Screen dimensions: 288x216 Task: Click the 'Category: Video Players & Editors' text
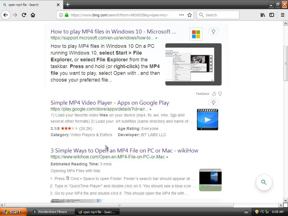click(x=81, y=135)
